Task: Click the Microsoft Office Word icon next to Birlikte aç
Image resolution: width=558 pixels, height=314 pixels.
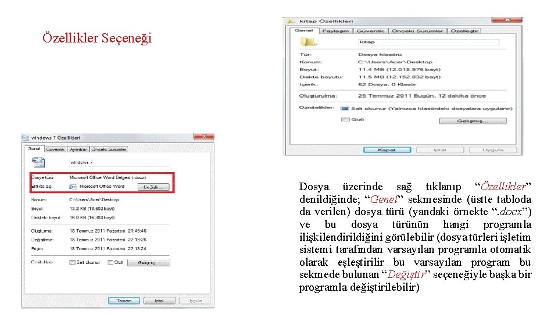Action: click(x=73, y=187)
